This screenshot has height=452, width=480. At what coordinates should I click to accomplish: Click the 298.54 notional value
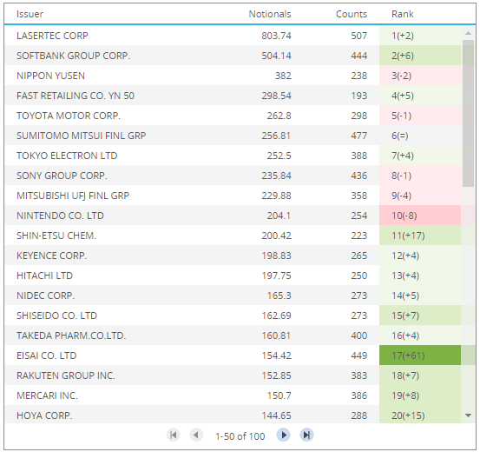click(276, 96)
